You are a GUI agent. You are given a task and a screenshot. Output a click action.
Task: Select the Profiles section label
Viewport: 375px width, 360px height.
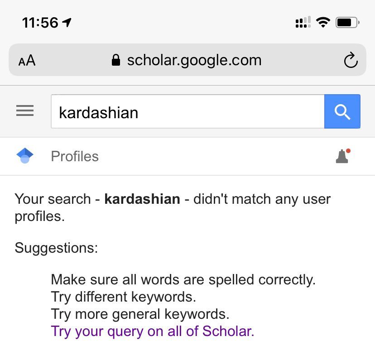tap(75, 156)
